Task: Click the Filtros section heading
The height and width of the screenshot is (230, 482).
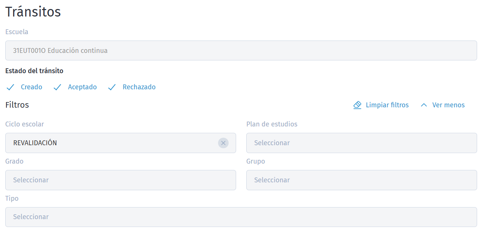Action: click(x=17, y=105)
